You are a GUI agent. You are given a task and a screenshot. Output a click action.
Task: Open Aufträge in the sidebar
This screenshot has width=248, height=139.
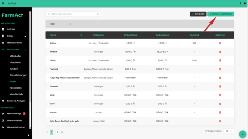(x=11, y=29)
